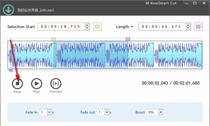Expand the Fade in duration dropdown
The height and width of the screenshot is (126, 210).
pos(49,112)
